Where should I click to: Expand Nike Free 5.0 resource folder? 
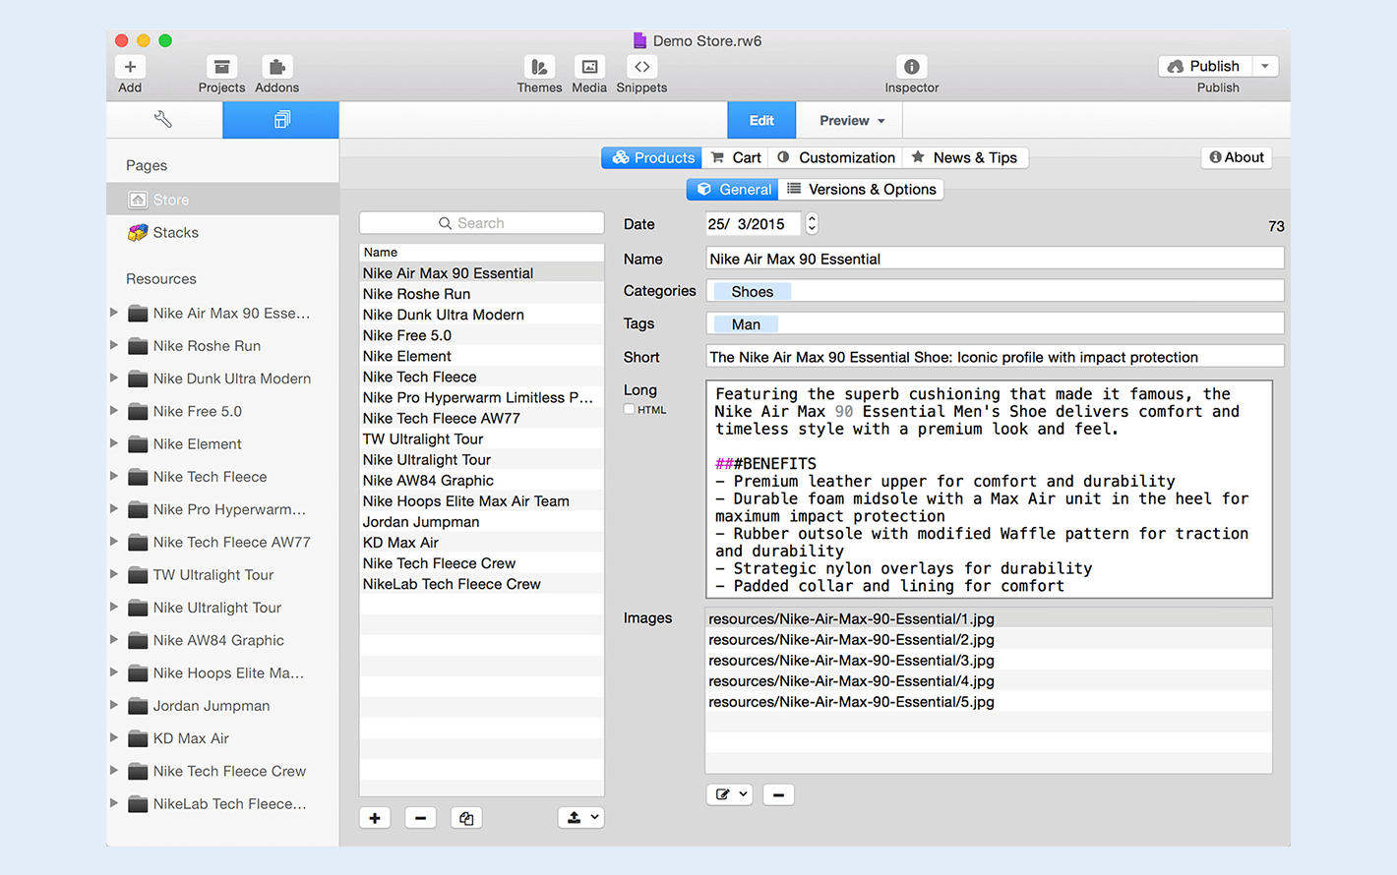(114, 411)
